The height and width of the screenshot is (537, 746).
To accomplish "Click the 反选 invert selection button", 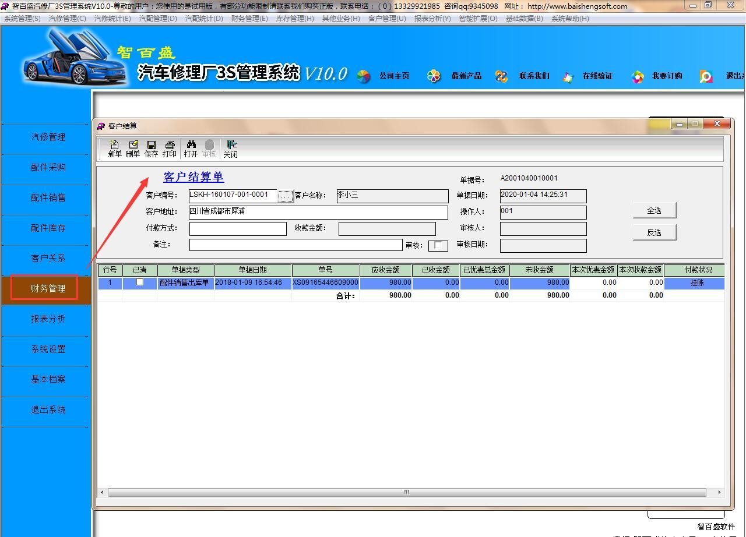I will [x=654, y=232].
